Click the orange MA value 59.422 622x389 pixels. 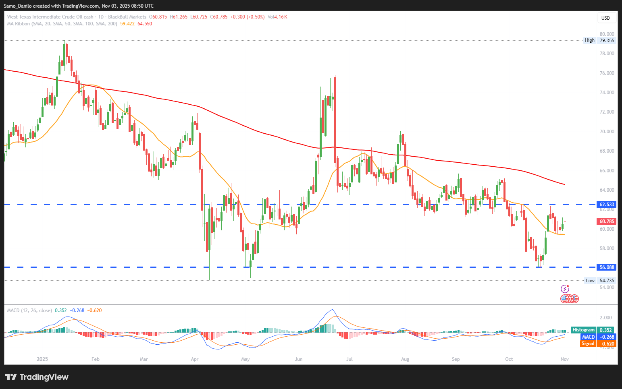pos(127,24)
